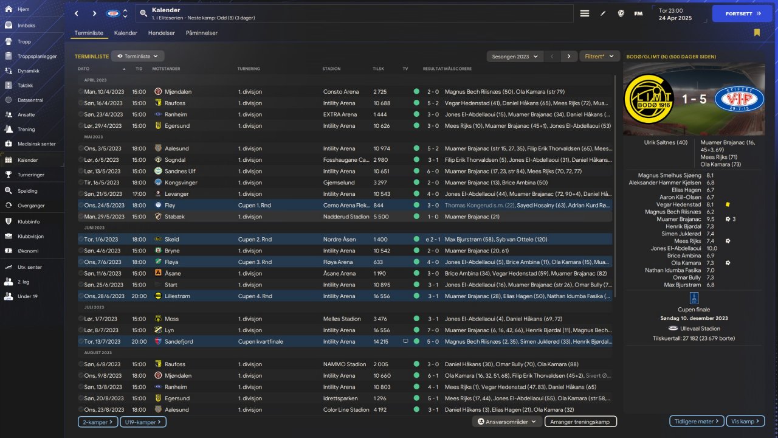Click the Fortsett button
778x438 pixels.
[742, 13]
